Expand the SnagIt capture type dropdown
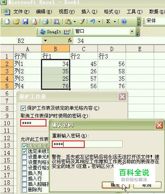 click(x=132, y=32)
